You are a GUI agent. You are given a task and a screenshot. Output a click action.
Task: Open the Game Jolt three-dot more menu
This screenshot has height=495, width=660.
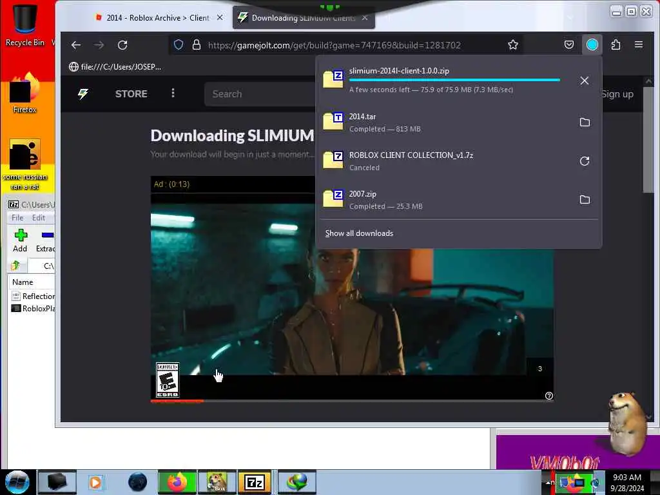(173, 93)
